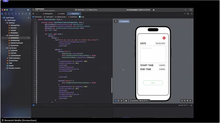Collapse the inner TaskTracker folder

tap(4, 20)
